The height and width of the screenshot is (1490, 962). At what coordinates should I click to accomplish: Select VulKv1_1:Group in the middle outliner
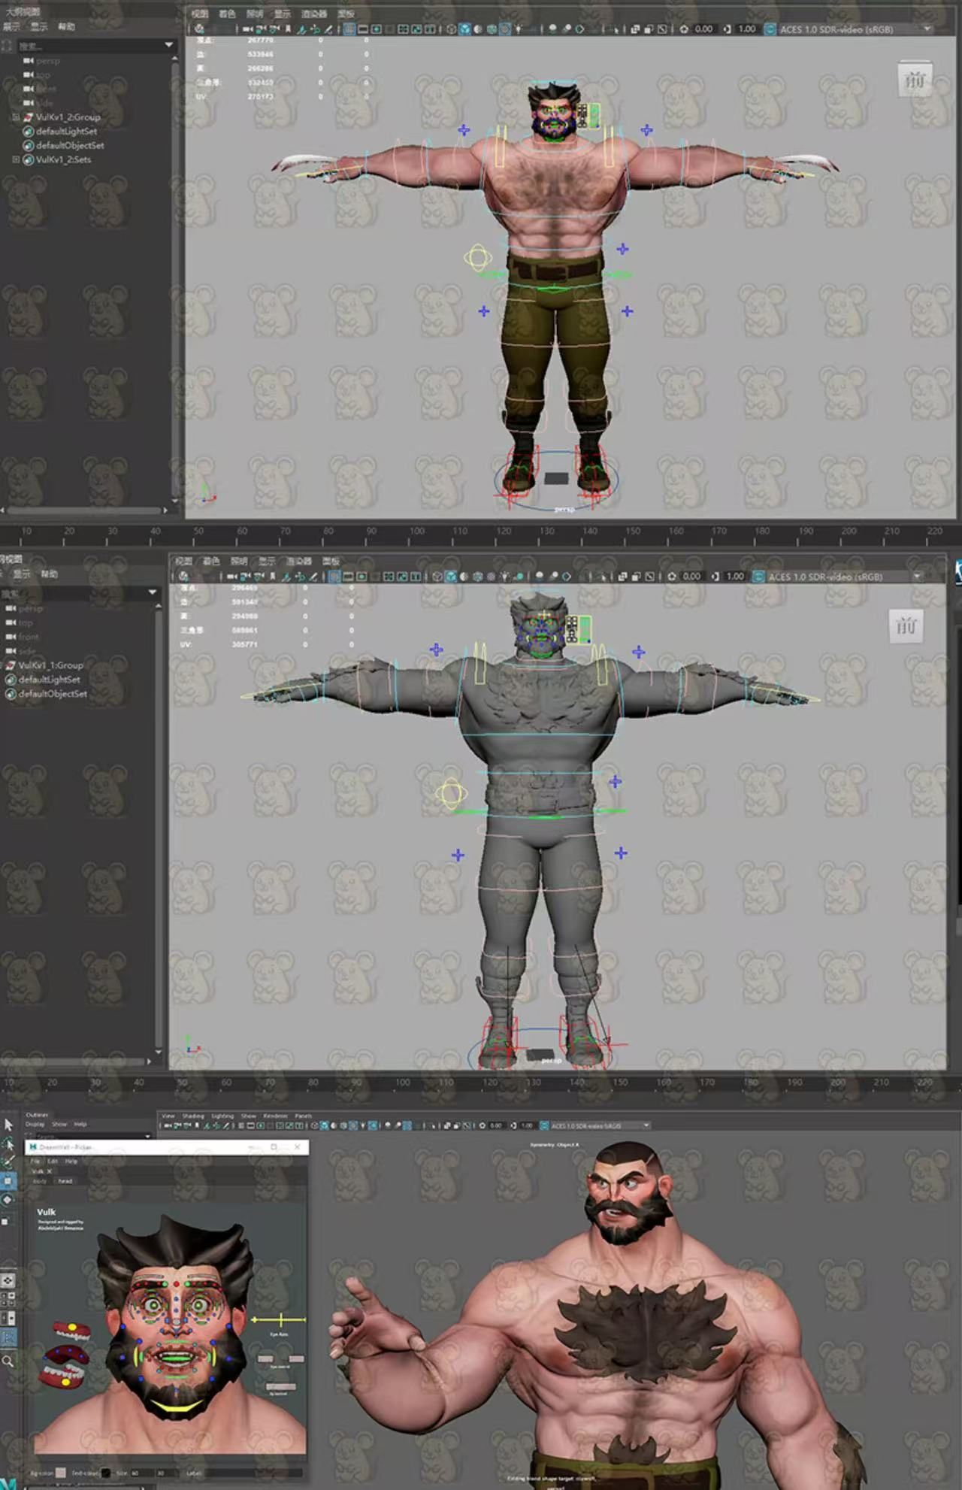click(50, 665)
